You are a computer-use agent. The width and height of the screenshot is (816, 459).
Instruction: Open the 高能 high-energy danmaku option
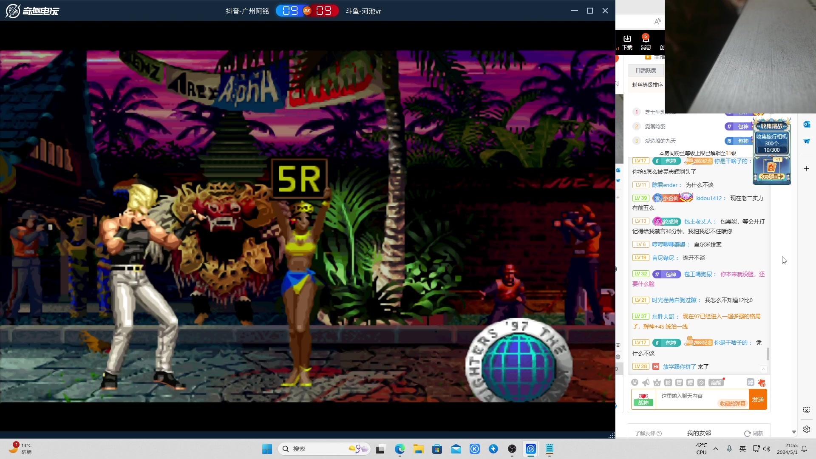[716, 382]
